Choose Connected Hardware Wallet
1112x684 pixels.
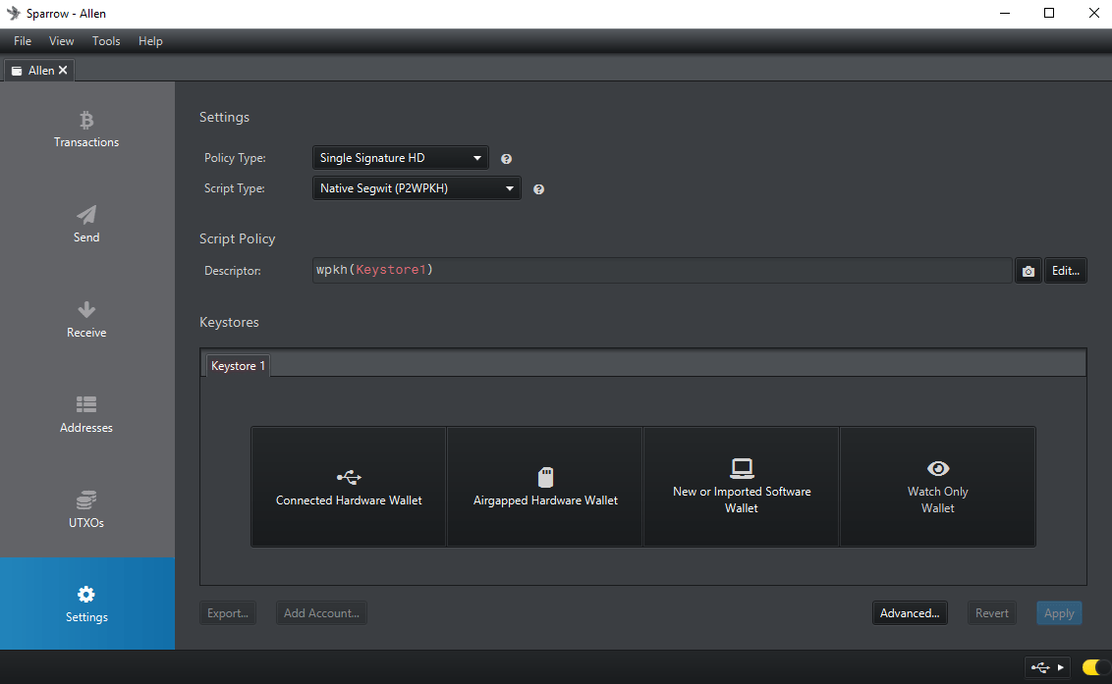[349, 486]
